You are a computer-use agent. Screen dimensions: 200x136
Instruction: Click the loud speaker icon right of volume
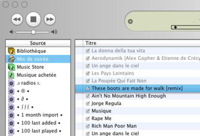[54, 32]
